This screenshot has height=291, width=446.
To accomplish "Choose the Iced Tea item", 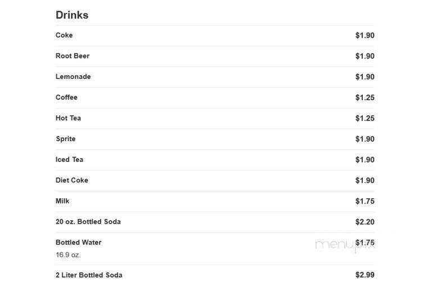I will click(x=69, y=160).
